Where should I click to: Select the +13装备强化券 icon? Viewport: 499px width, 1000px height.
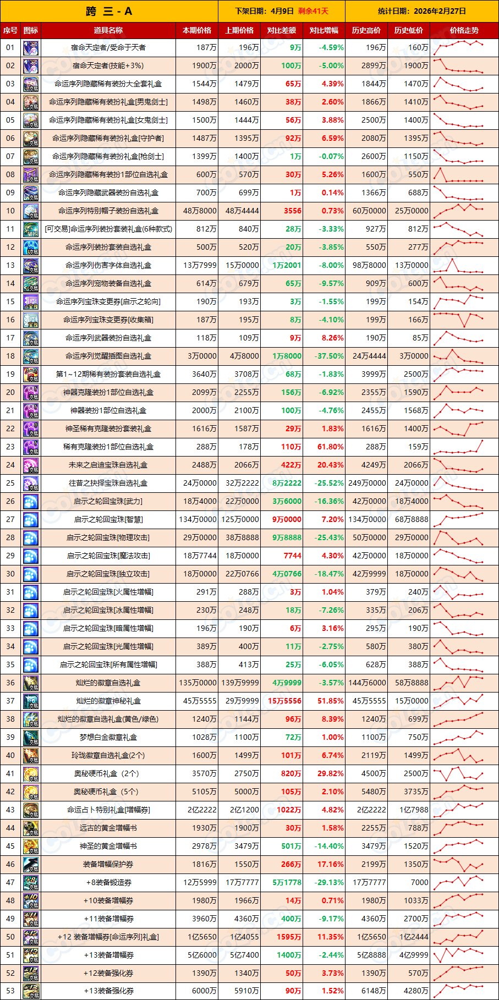point(31,992)
